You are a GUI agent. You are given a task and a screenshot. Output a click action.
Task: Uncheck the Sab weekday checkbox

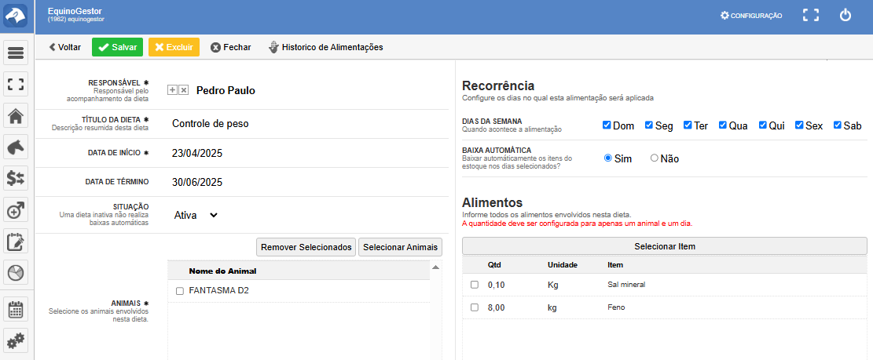(x=838, y=125)
